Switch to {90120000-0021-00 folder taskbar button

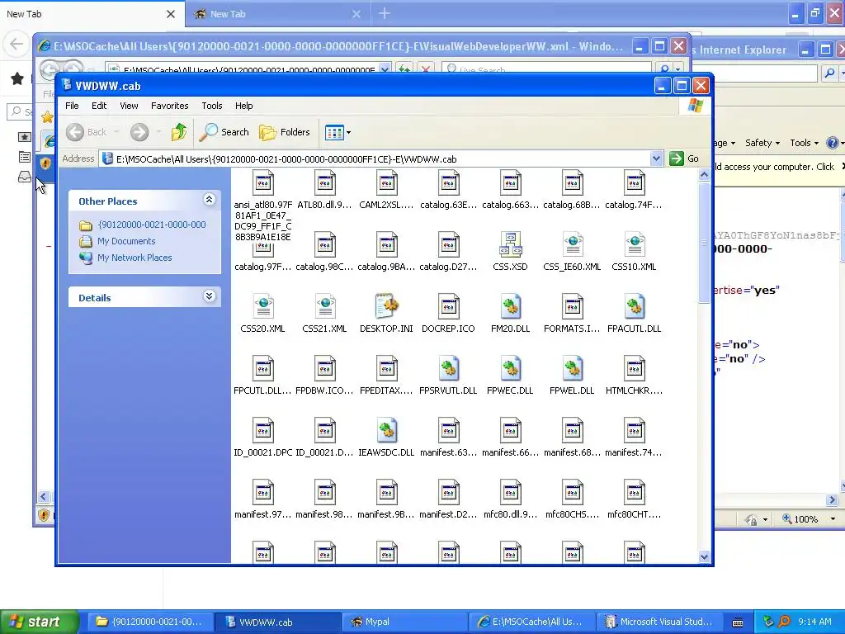[x=150, y=622]
